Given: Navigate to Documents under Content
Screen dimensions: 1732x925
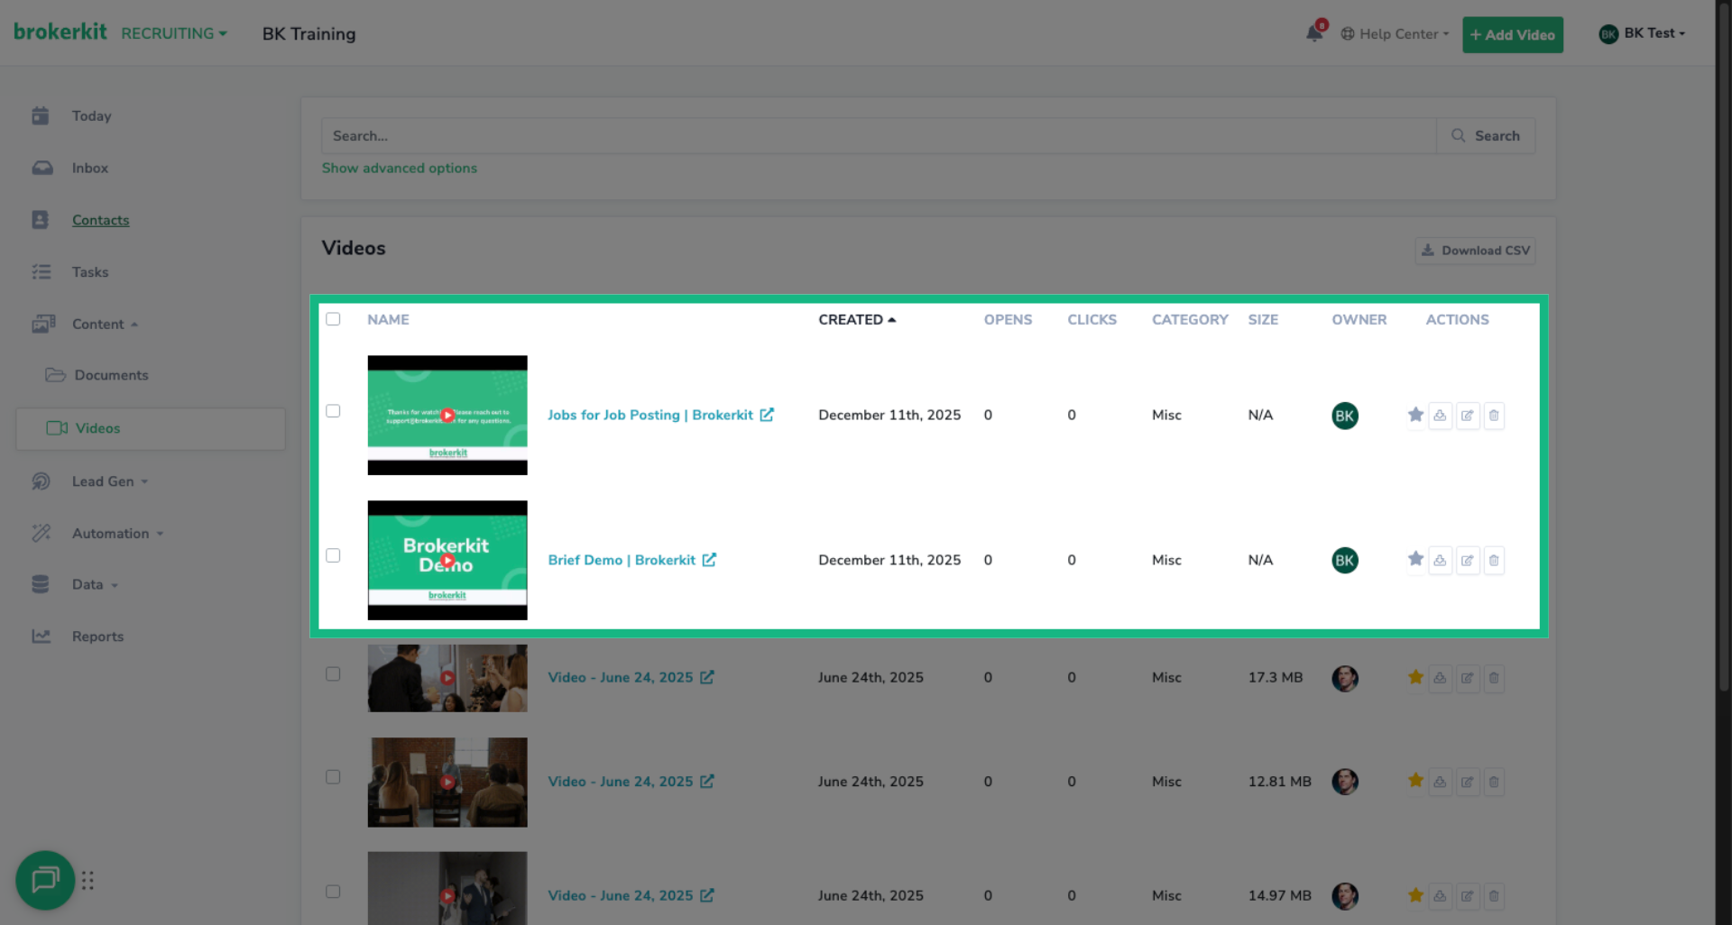Looking at the screenshot, I should [x=111, y=375].
